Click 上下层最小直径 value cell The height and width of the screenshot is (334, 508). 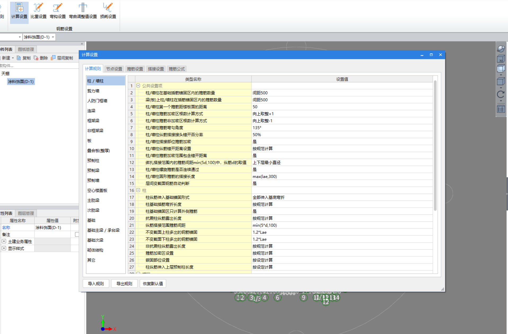click(x=342, y=162)
